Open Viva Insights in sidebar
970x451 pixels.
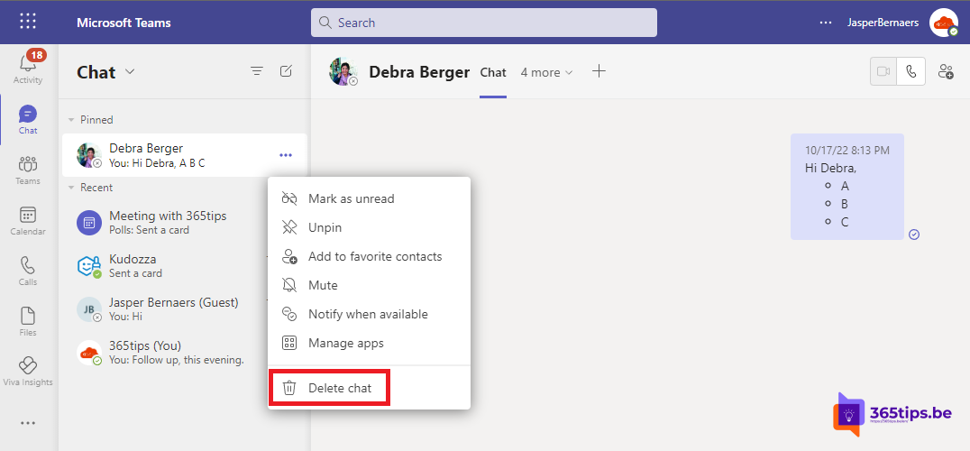[28, 372]
